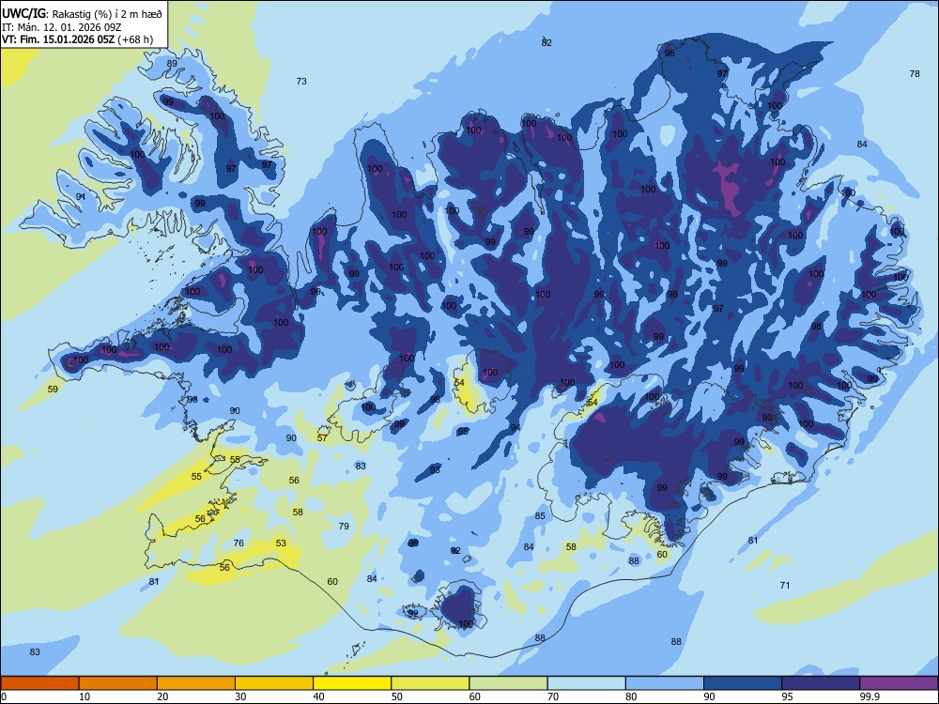Click the legend scale label '40'

click(318, 696)
